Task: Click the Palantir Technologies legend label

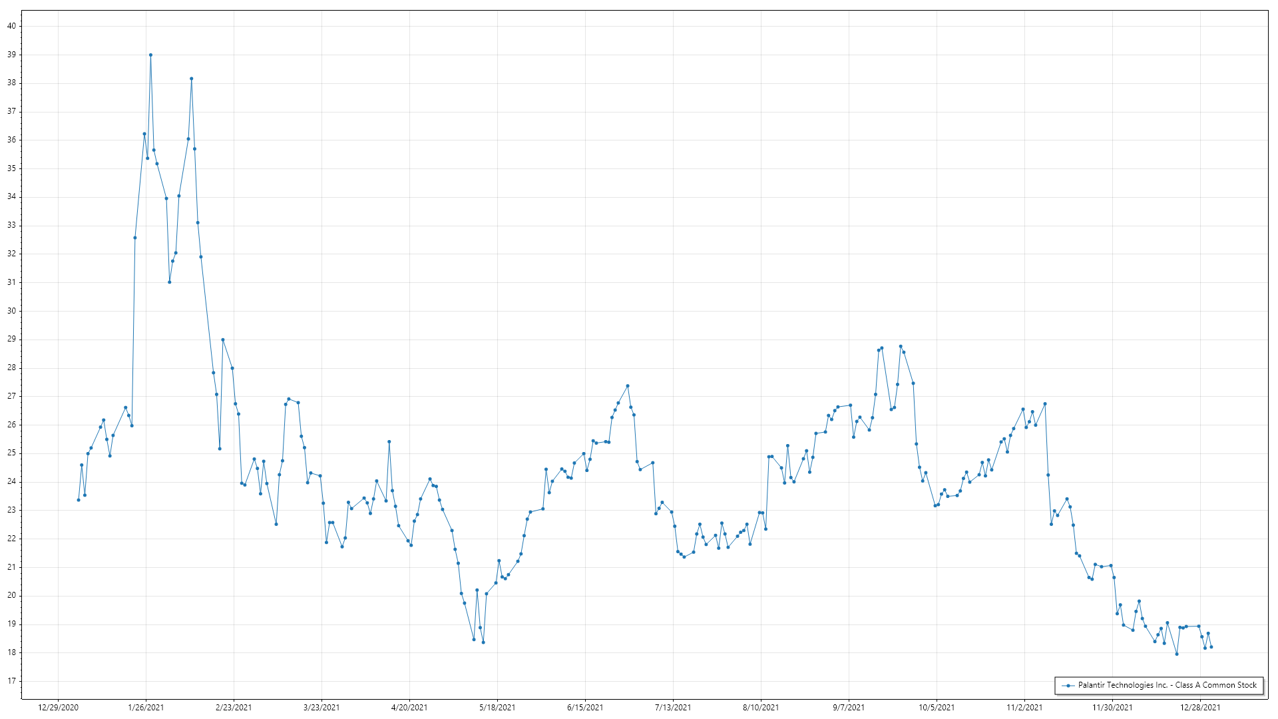Action: pos(1167,685)
